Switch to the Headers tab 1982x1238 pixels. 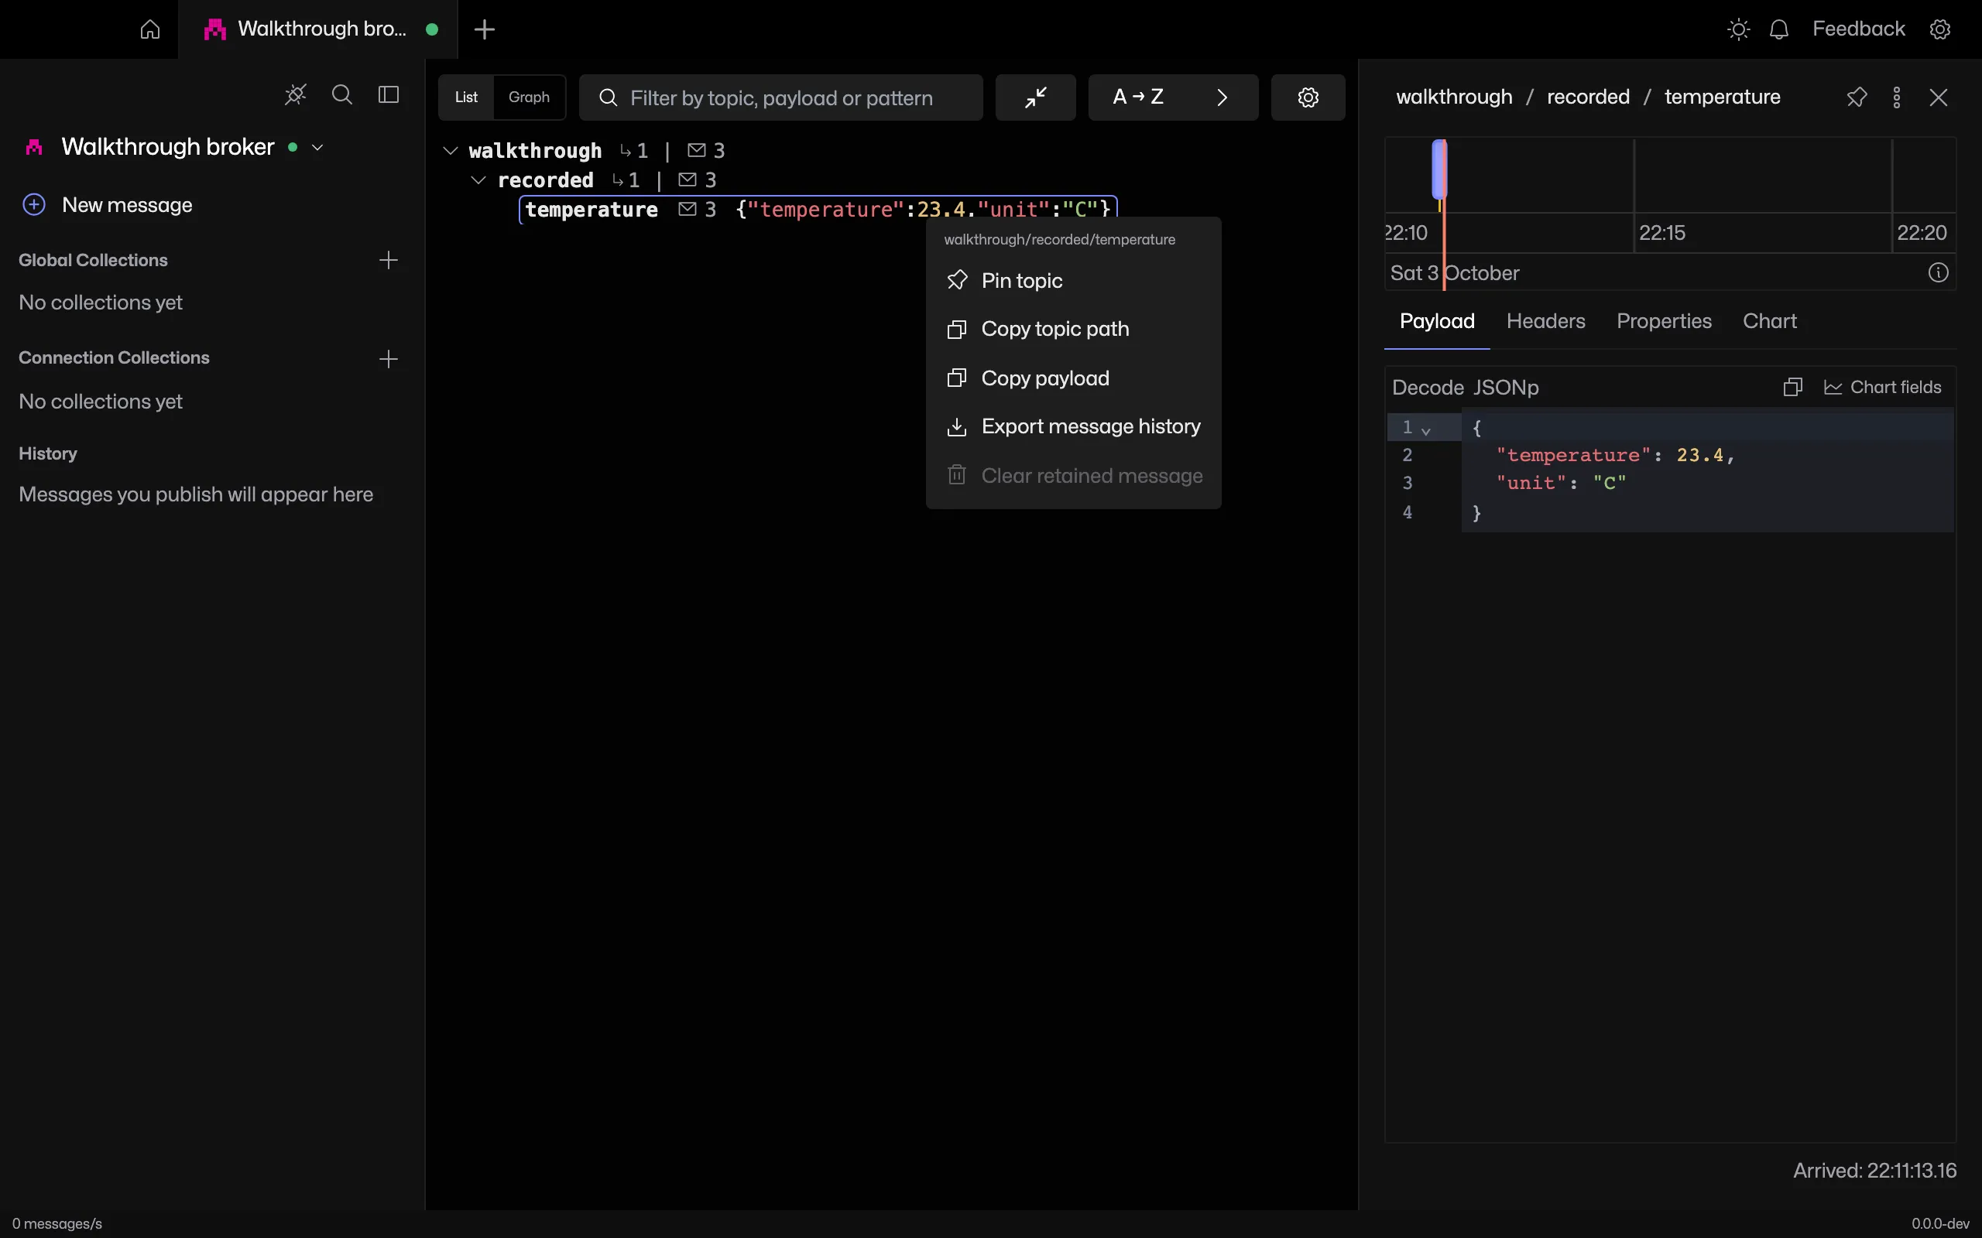tap(1545, 321)
